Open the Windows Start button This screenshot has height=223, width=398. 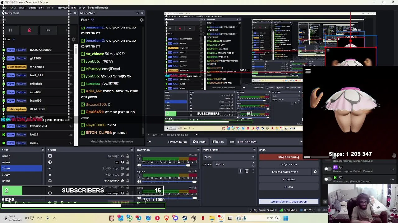[286, 218]
